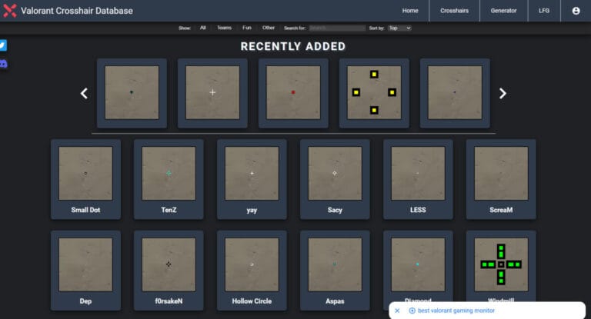Open the Twitter link in sidebar
591x319 pixels.
pyautogui.click(x=3, y=45)
